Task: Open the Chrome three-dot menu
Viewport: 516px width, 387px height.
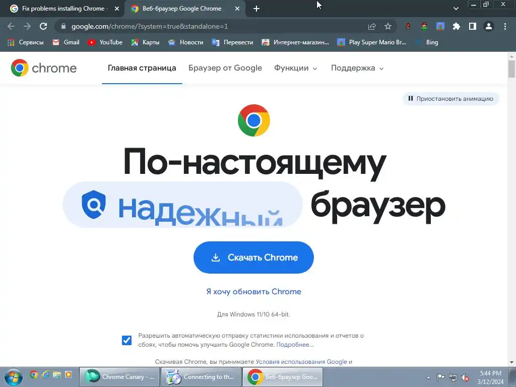Action: coord(505,26)
